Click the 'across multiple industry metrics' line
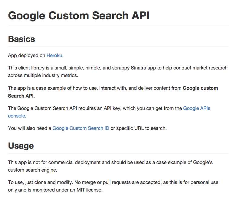This screenshot has height=200, width=237. tap(43, 76)
